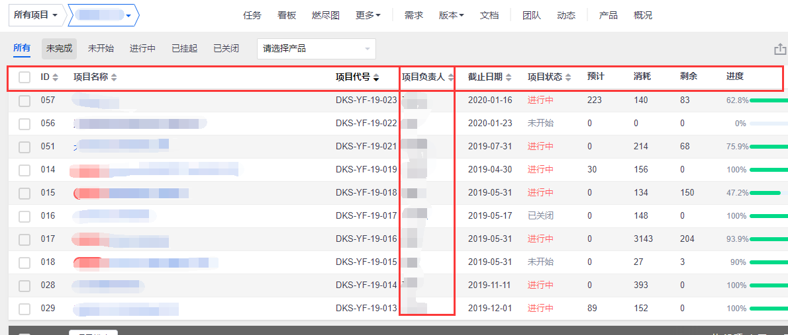Open project name link in row 018
Screen dimensions: 788x335
[x=146, y=262]
